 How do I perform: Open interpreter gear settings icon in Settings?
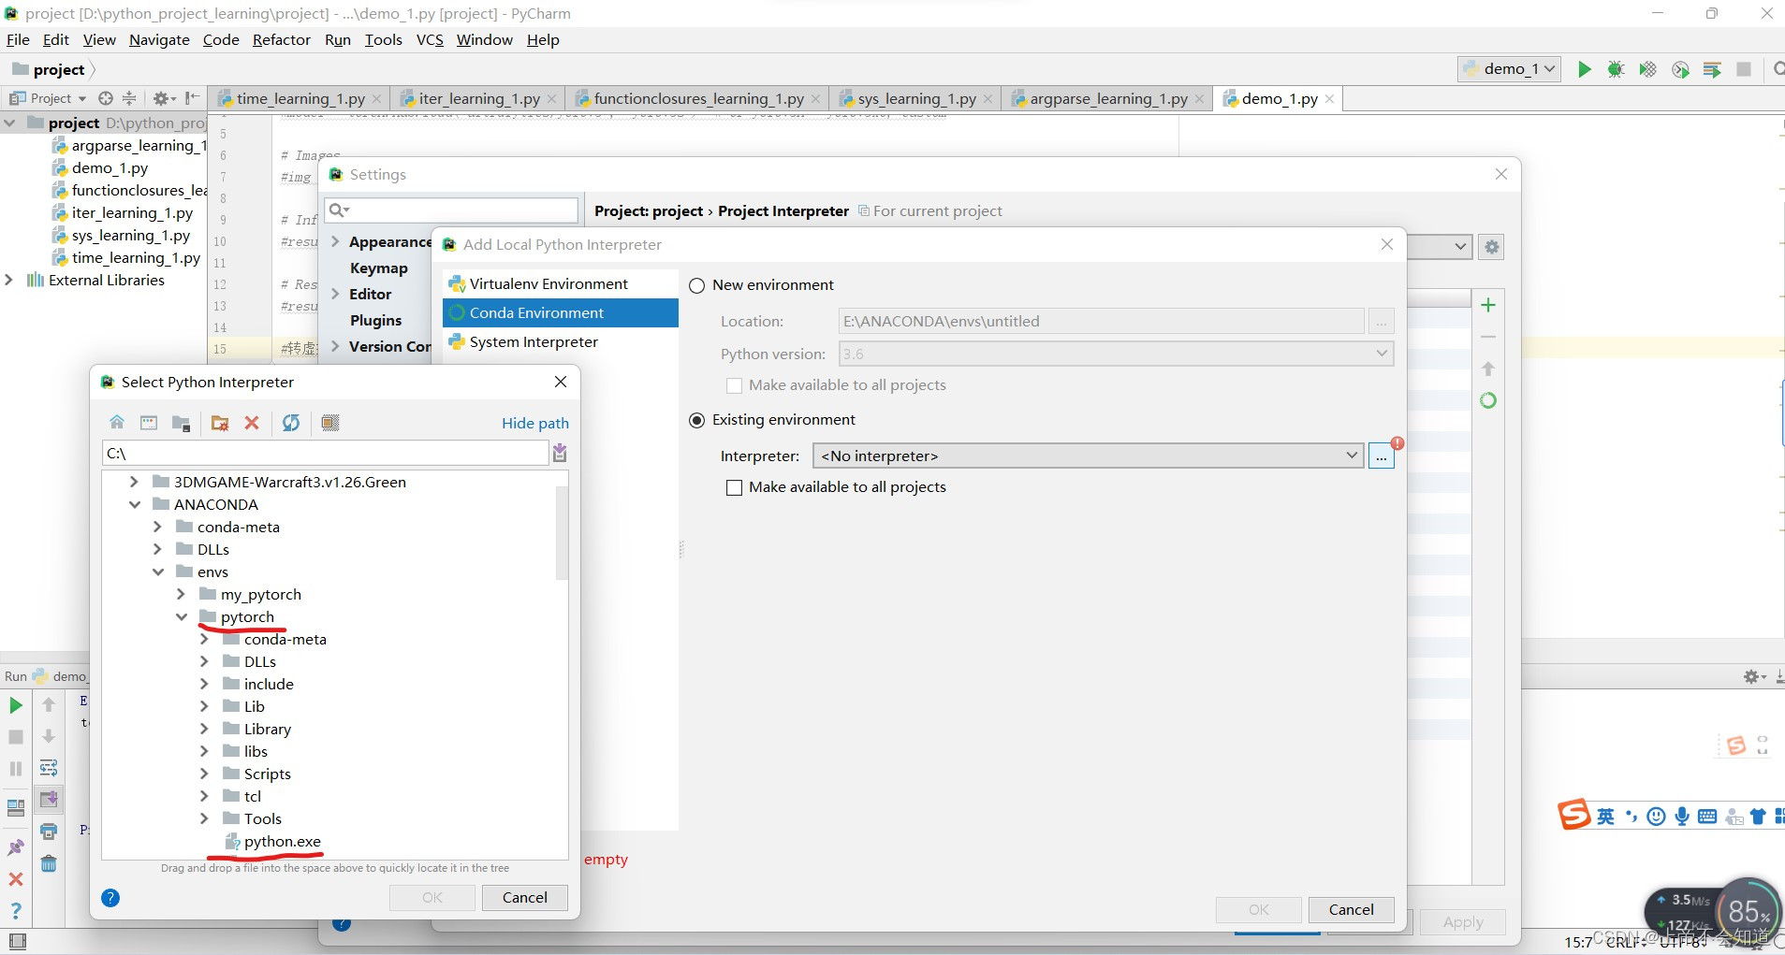1492,247
